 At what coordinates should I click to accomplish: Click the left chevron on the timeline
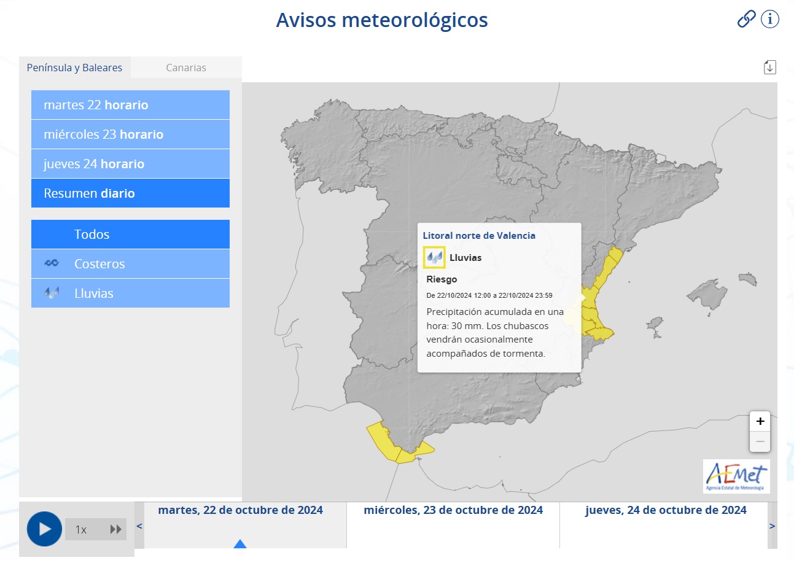point(139,526)
